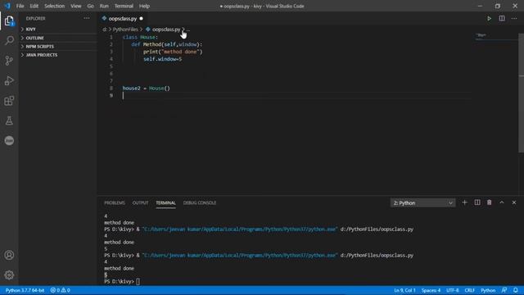Open the Accounts icon in activity bar
Screen dimensions: 524x295
coord(9,255)
